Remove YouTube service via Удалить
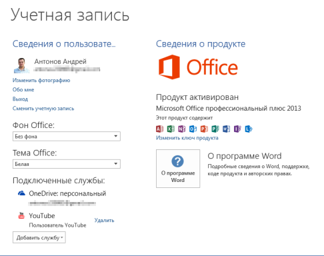324x256 pixels. point(104,220)
